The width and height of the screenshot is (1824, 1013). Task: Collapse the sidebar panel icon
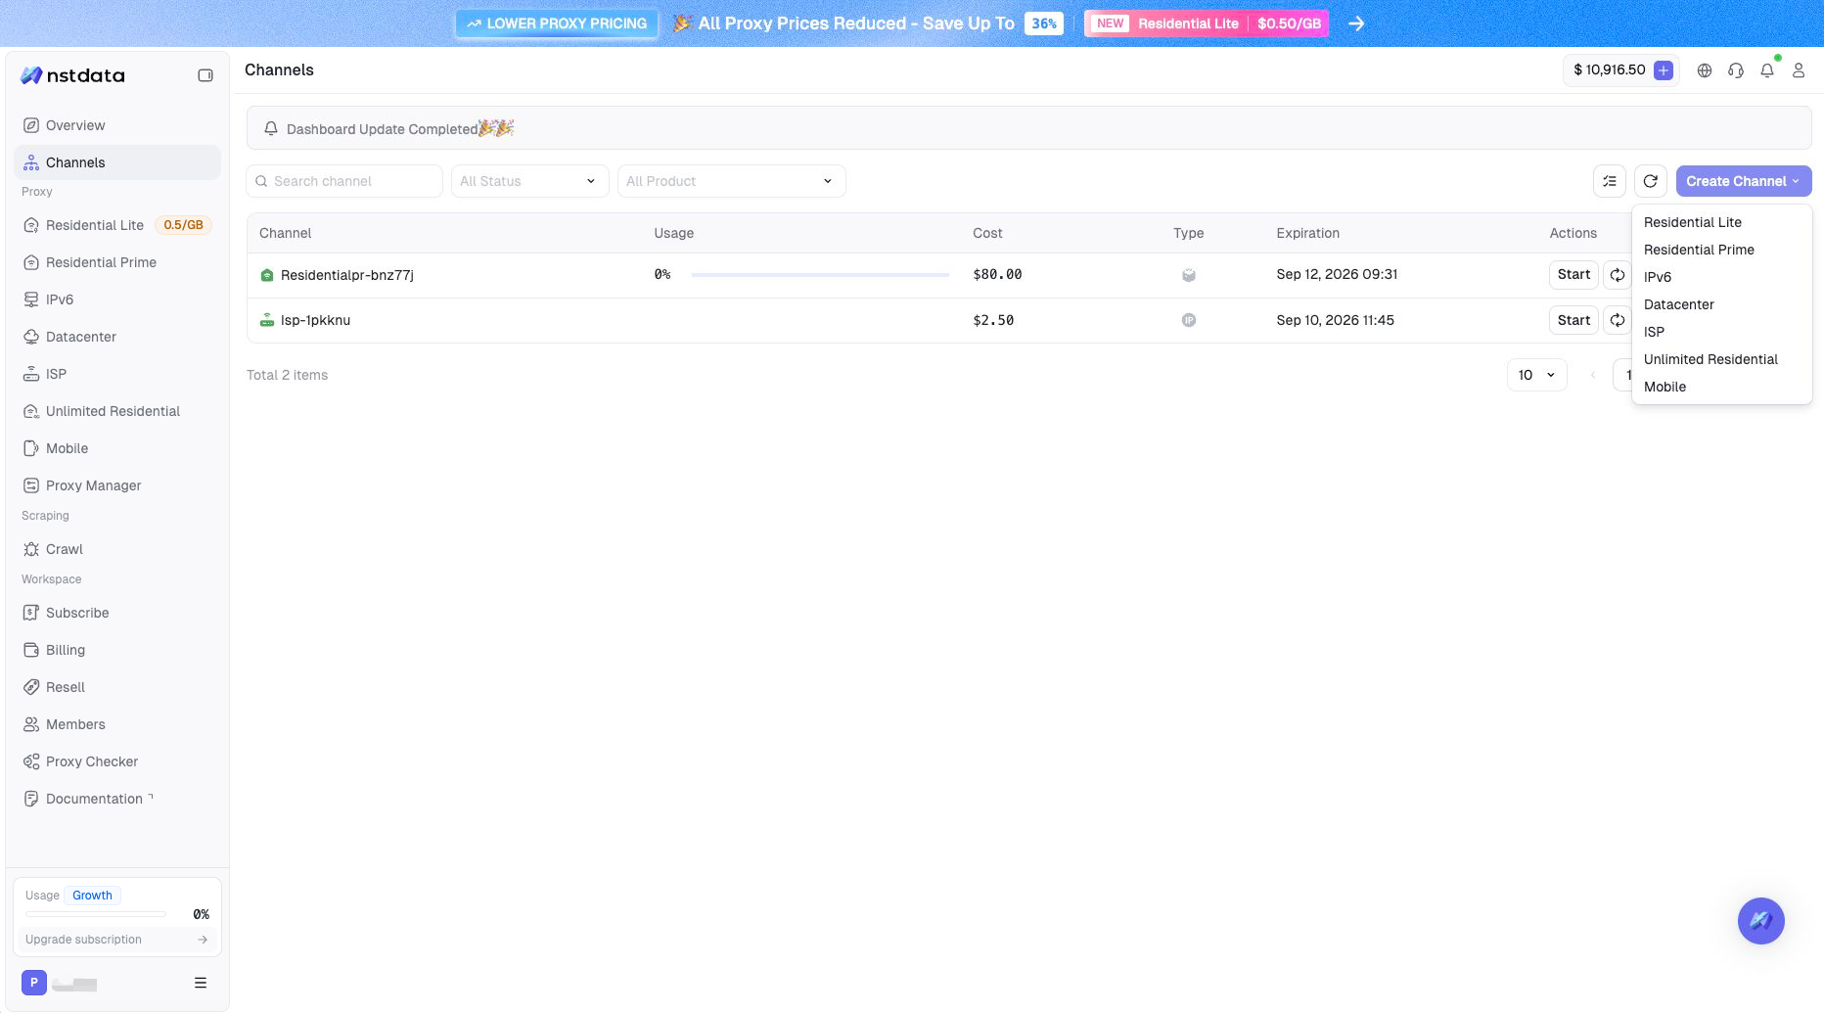tap(205, 75)
